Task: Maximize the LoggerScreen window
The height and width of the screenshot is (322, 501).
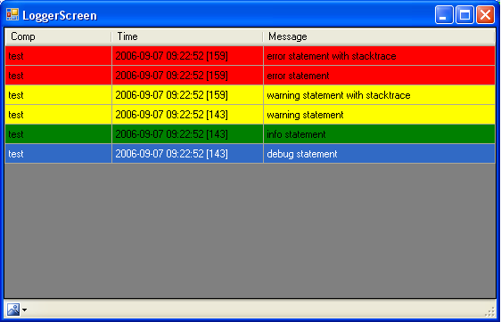Action: point(464,14)
